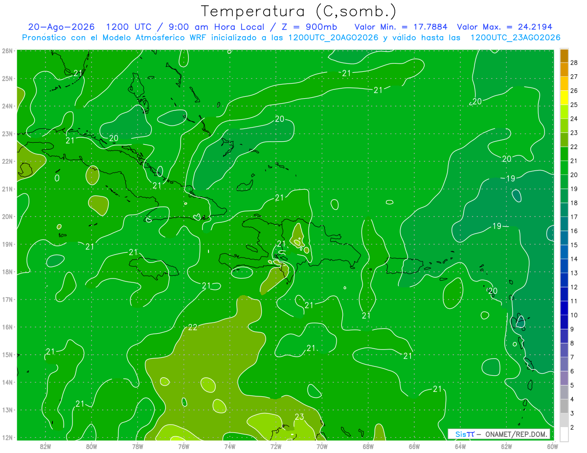Click the title 'Temperatura (C,somb.)'
The height and width of the screenshot is (453, 587).
point(298,11)
